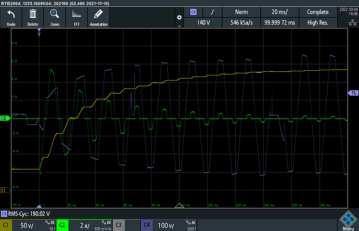Enable channel C3
This screenshot has width=359, height=231.
pyautogui.click(x=119, y=225)
